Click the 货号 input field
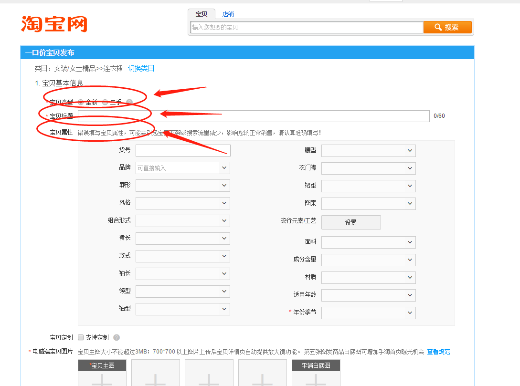520x386 pixels. [x=183, y=150]
